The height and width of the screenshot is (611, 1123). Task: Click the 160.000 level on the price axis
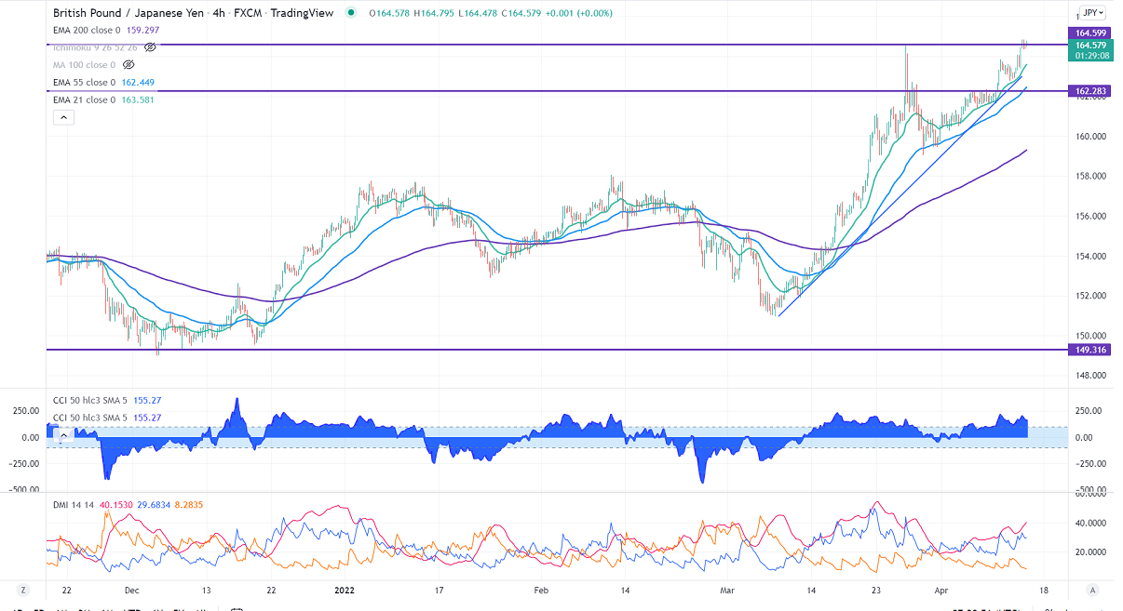pos(1089,137)
